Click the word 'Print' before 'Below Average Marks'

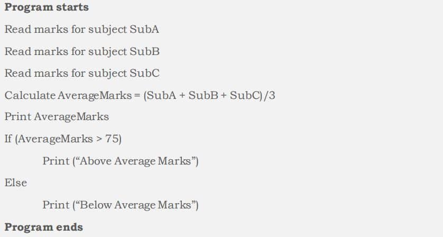[56, 205]
